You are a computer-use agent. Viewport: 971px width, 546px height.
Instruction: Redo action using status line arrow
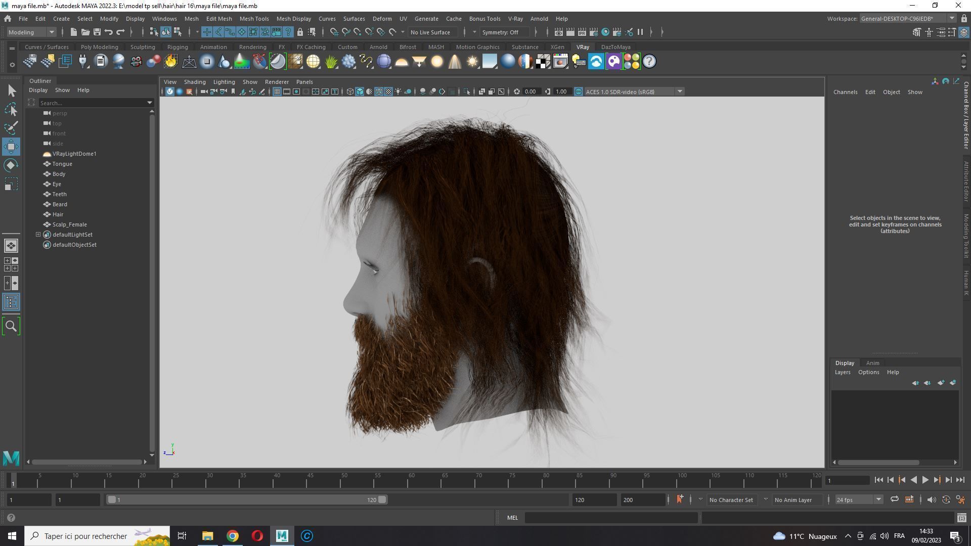(120, 32)
